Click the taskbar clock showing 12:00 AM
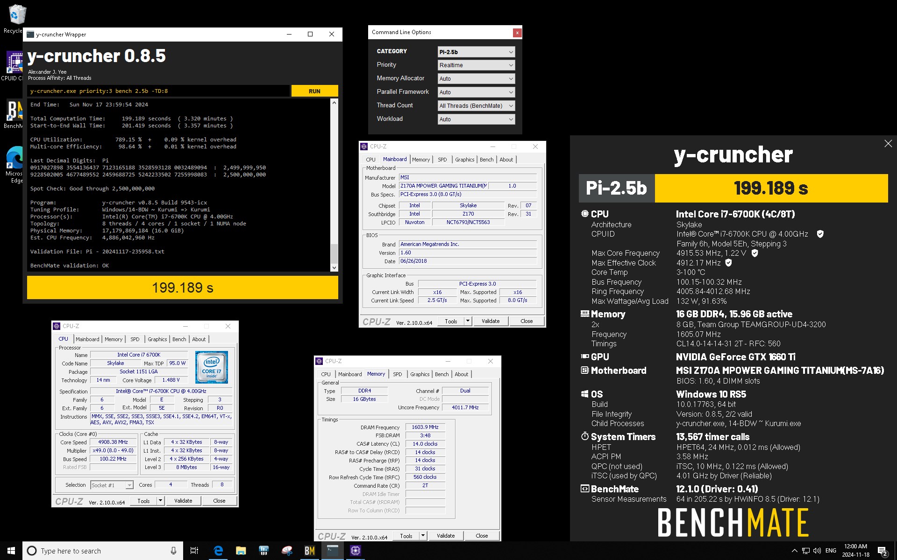 point(855,551)
